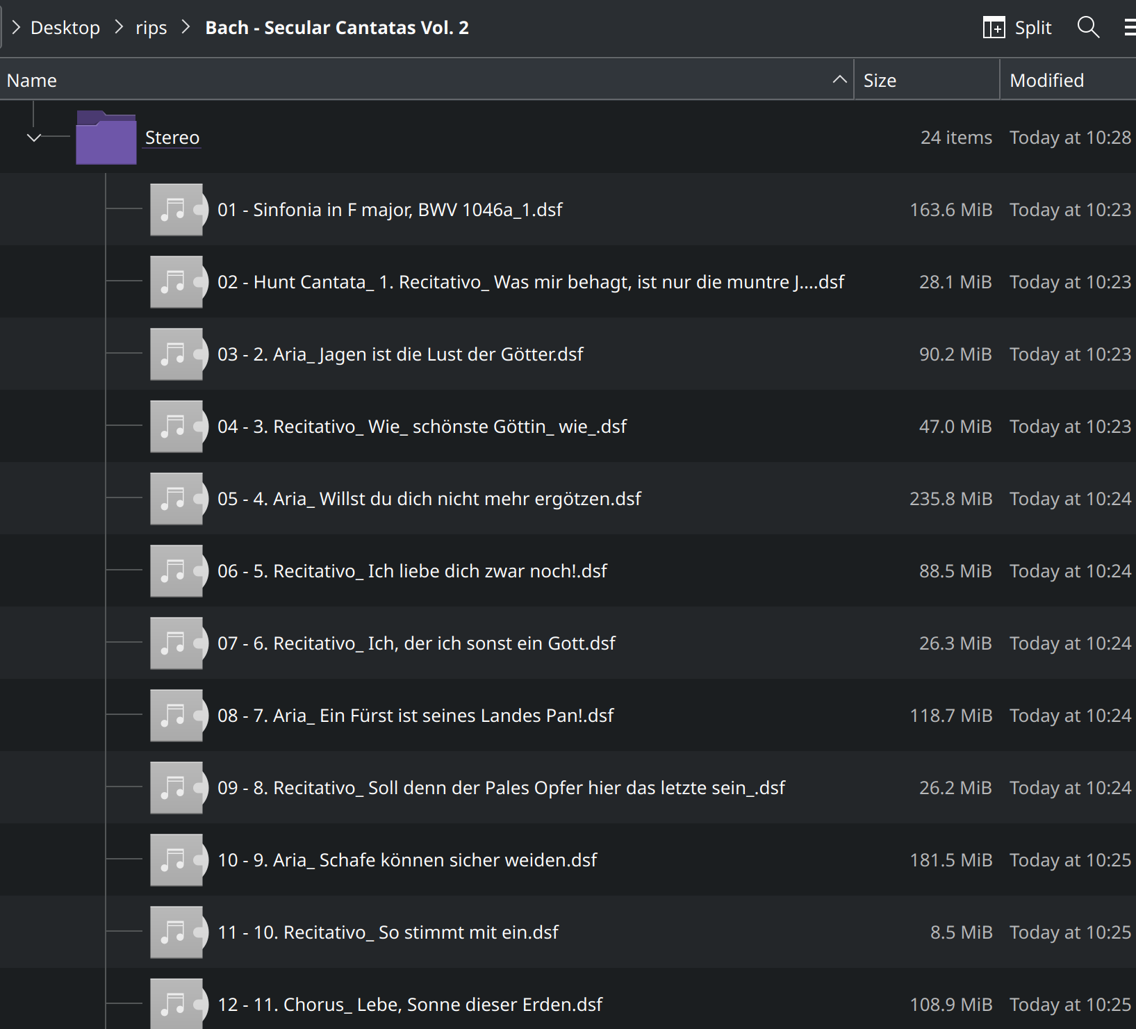Select file 06 Recitativo Ich liebe dich

(412, 570)
